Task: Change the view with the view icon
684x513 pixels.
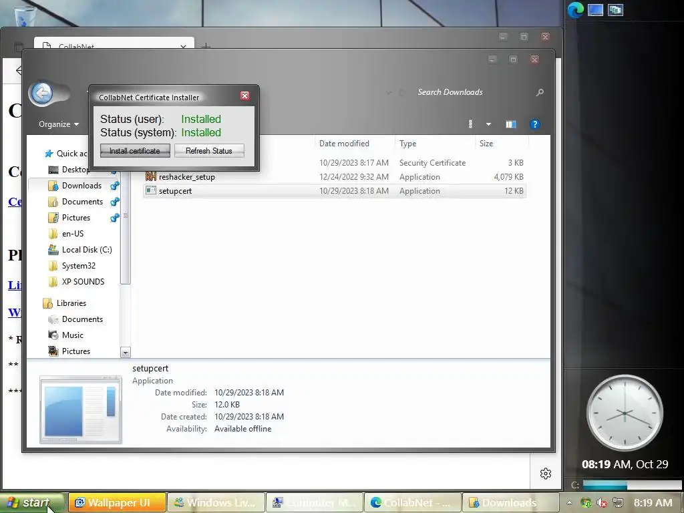Action: [x=470, y=124]
